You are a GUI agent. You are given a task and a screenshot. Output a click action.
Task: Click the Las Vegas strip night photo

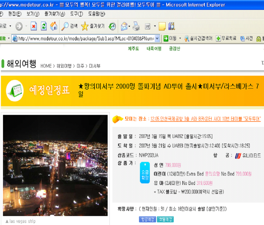tap(55, 165)
